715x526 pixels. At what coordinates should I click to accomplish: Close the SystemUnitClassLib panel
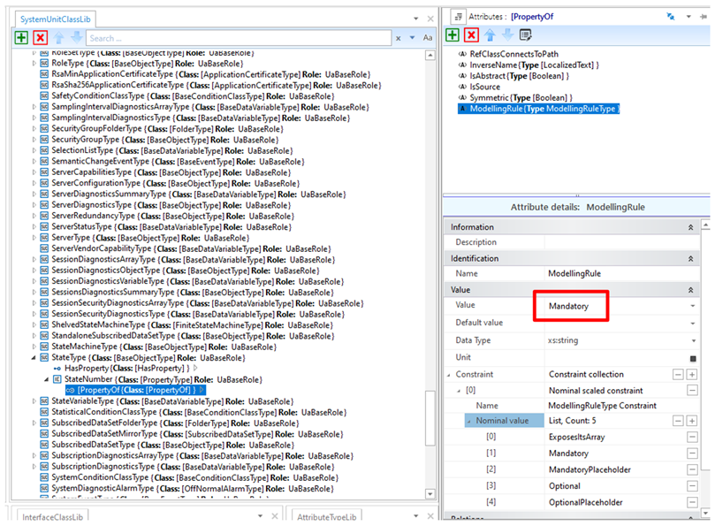pyautogui.click(x=430, y=19)
